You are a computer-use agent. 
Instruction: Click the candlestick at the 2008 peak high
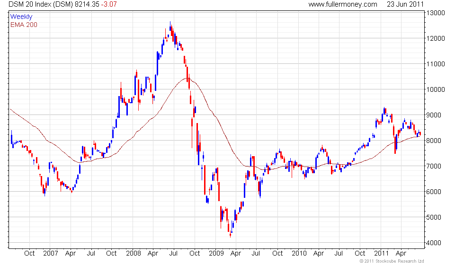pos(170,26)
